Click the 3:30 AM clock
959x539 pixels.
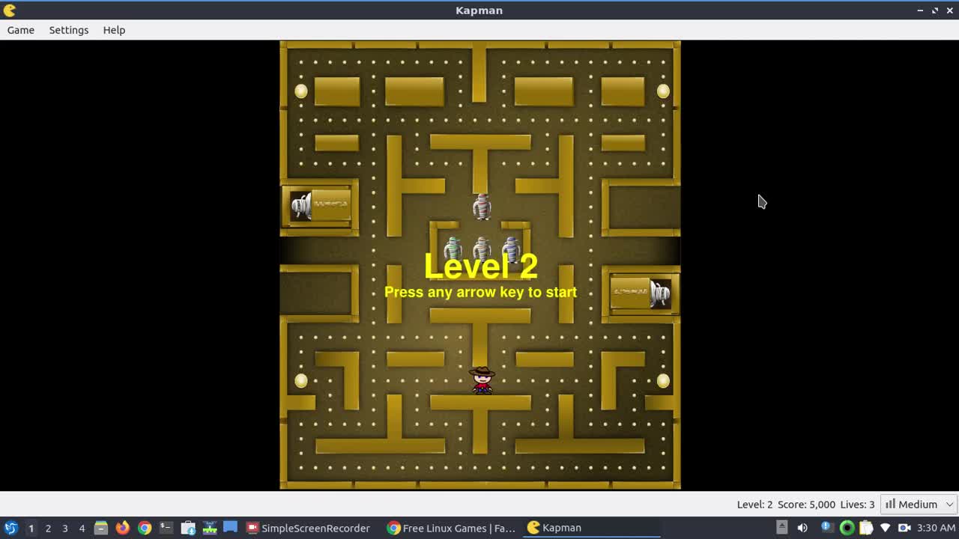(936, 528)
